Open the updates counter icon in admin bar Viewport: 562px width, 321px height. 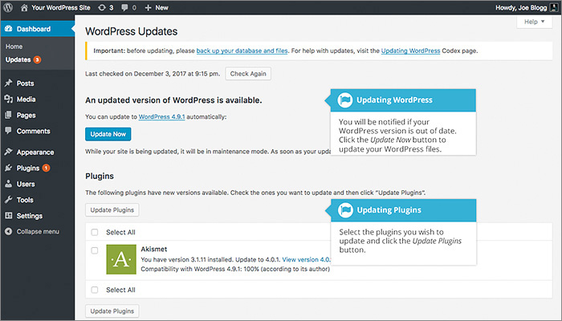coord(102,7)
